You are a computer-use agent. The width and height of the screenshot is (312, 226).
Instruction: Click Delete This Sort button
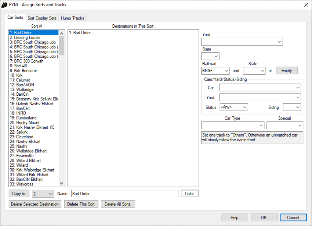[x=81, y=204]
